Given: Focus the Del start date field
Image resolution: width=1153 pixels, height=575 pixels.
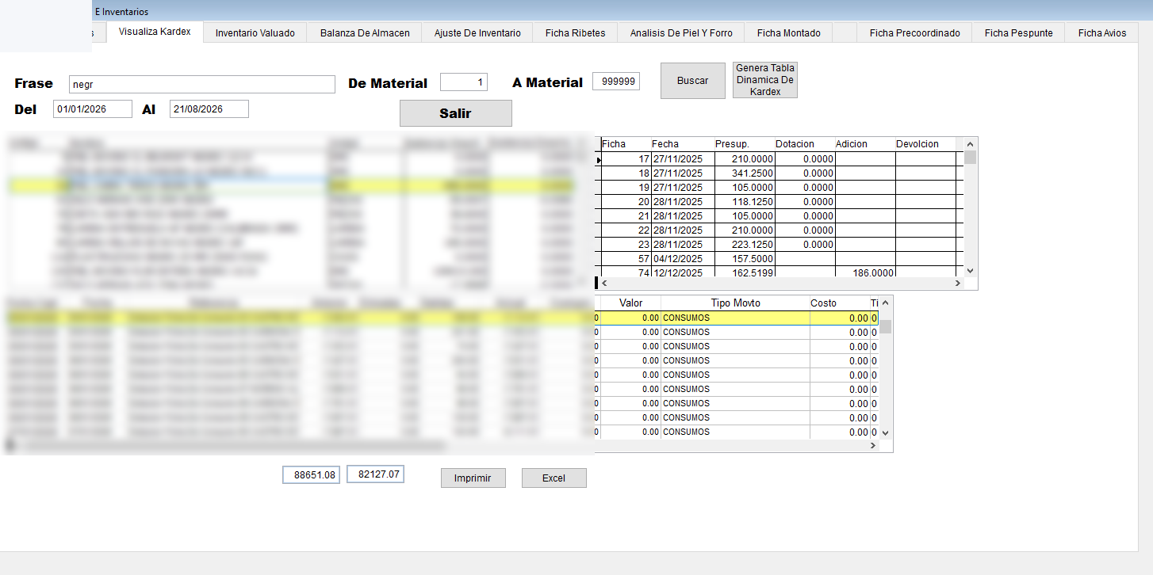Looking at the screenshot, I should (x=92, y=109).
